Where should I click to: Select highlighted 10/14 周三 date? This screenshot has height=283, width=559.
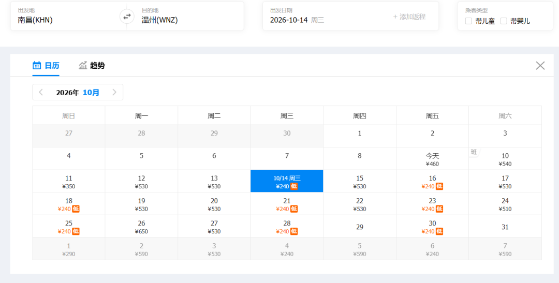[287, 181]
